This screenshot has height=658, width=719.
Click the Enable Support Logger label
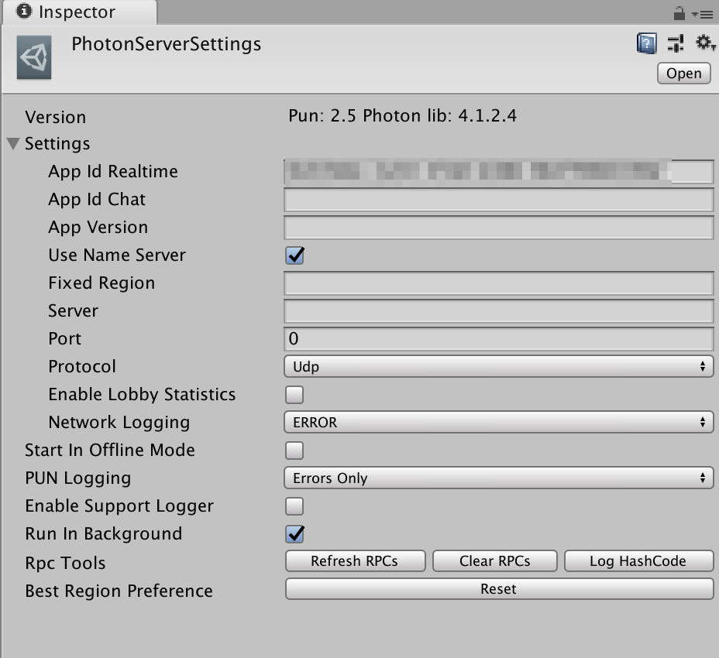click(119, 506)
